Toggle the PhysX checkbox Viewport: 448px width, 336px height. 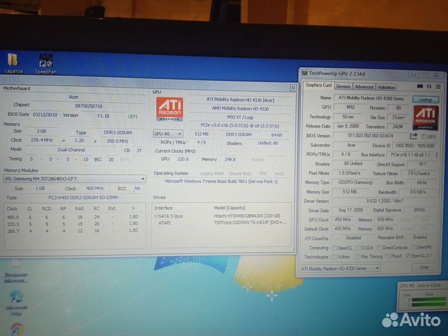coord(388,256)
